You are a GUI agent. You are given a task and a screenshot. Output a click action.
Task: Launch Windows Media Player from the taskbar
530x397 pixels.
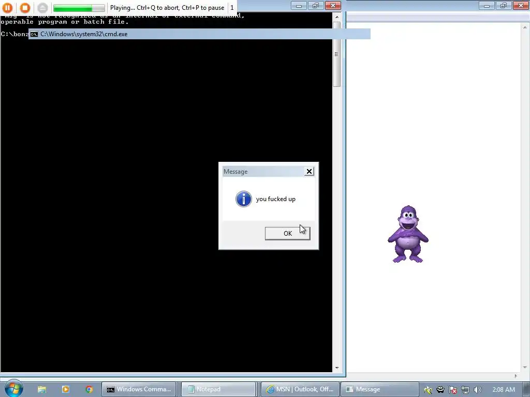66,389
